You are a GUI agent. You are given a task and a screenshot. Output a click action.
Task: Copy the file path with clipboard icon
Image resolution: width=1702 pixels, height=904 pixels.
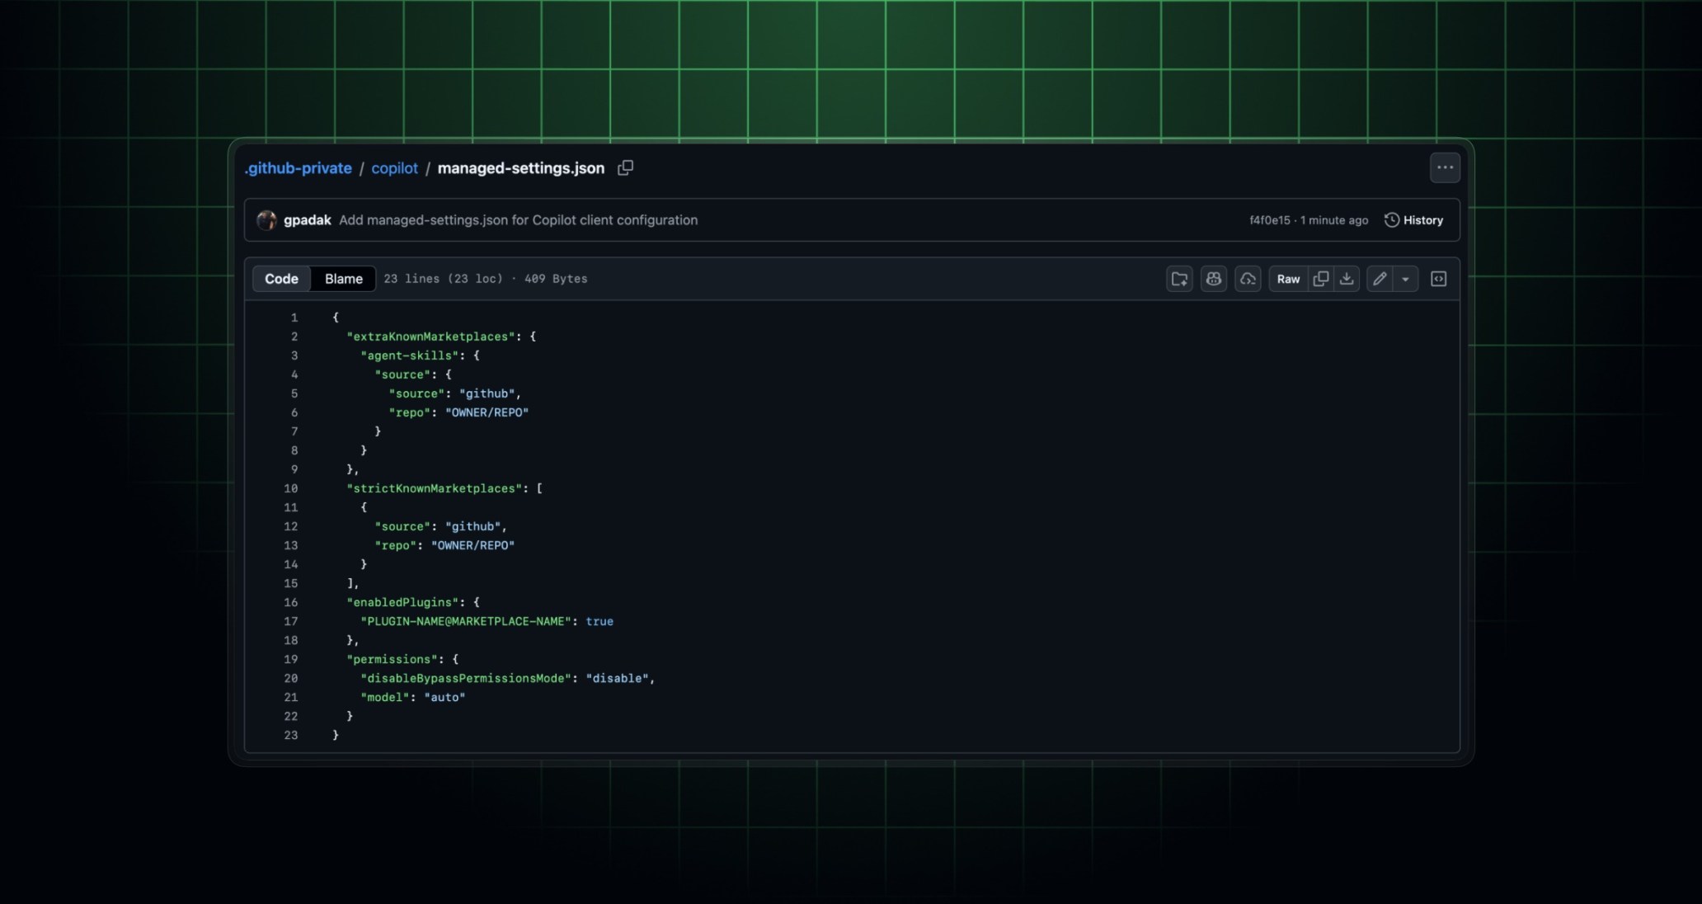coord(625,167)
